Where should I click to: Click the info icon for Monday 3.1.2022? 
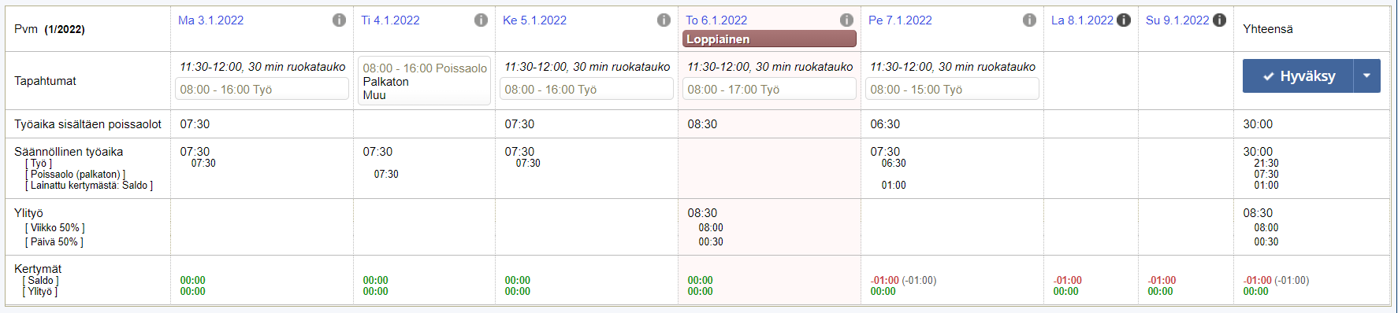click(x=339, y=20)
